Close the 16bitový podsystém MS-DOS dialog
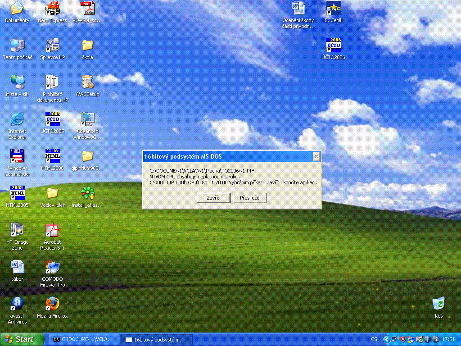 pos(316,156)
